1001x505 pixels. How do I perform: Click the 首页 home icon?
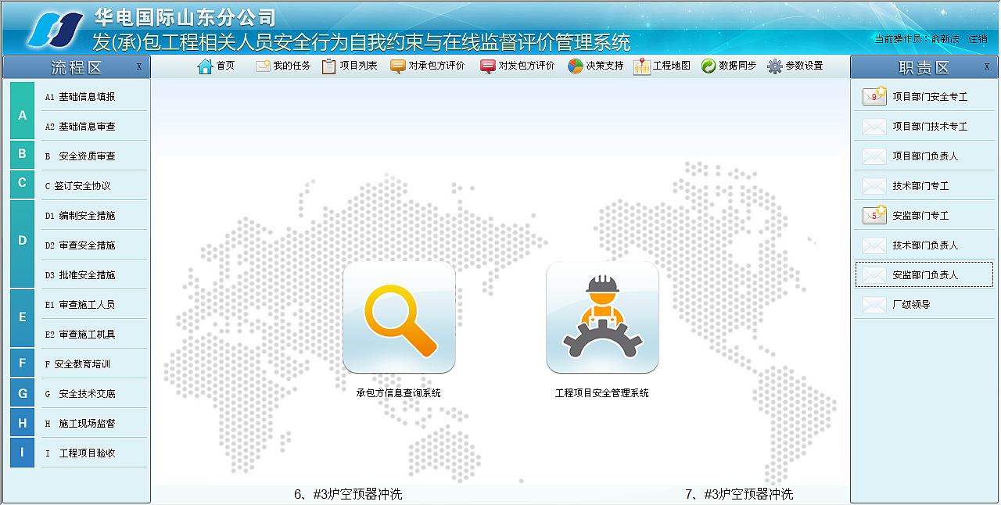[205, 66]
